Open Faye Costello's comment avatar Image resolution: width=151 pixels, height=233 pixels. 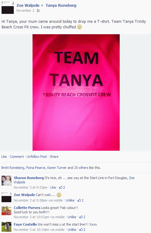click(6, 227)
